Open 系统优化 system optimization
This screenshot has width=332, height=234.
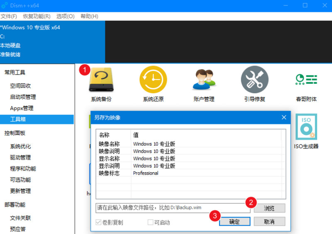(x=20, y=146)
